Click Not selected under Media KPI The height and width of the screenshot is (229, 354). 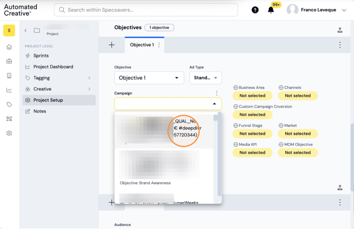(x=253, y=152)
